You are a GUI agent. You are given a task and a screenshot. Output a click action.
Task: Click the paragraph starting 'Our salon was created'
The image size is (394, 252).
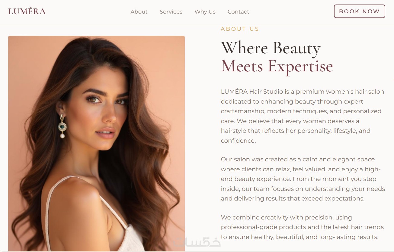[x=303, y=179]
